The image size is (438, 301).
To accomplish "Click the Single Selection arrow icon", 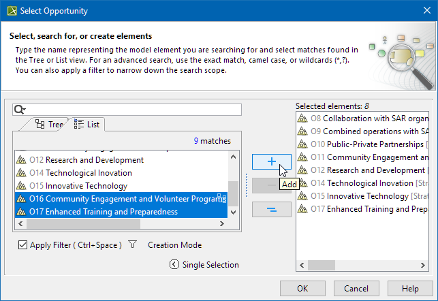I will coord(174,265).
